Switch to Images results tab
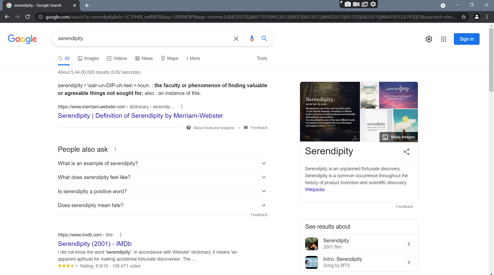The height and width of the screenshot is (275, 494). [88, 58]
